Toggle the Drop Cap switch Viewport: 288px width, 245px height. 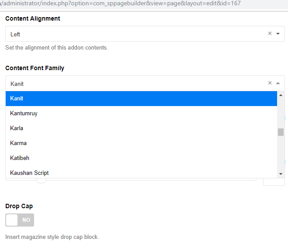[x=20, y=220]
